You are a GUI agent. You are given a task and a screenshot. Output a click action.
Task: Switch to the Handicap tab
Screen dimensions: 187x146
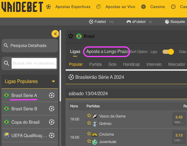pyautogui.click(x=131, y=64)
